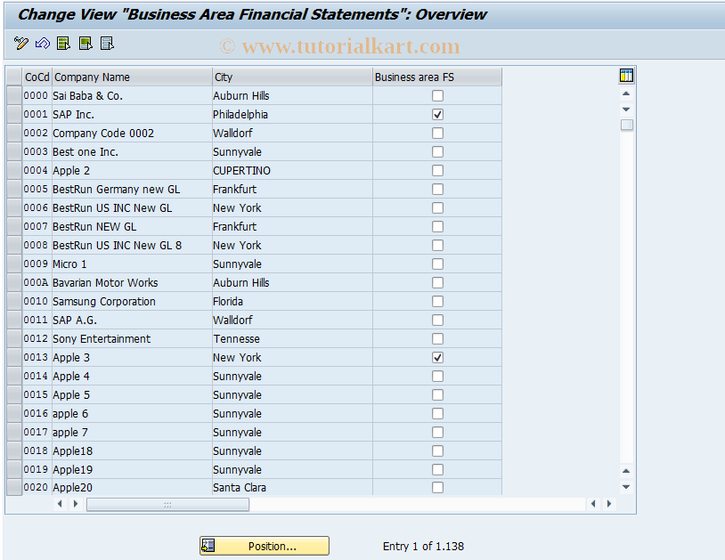Image resolution: width=725 pixels, height=560 pixels.
Task: Enable Business area FS for Sai Baba & Co.
Action: coord(437,95)
